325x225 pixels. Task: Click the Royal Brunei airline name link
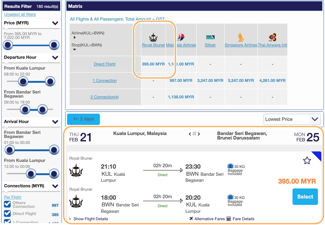tap(153, 45)
